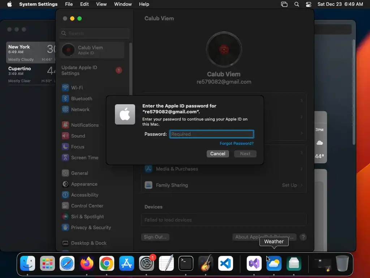370x278 pixels.
Task: Click the settings sidebar scrollbar
Action: click(130, 69)
